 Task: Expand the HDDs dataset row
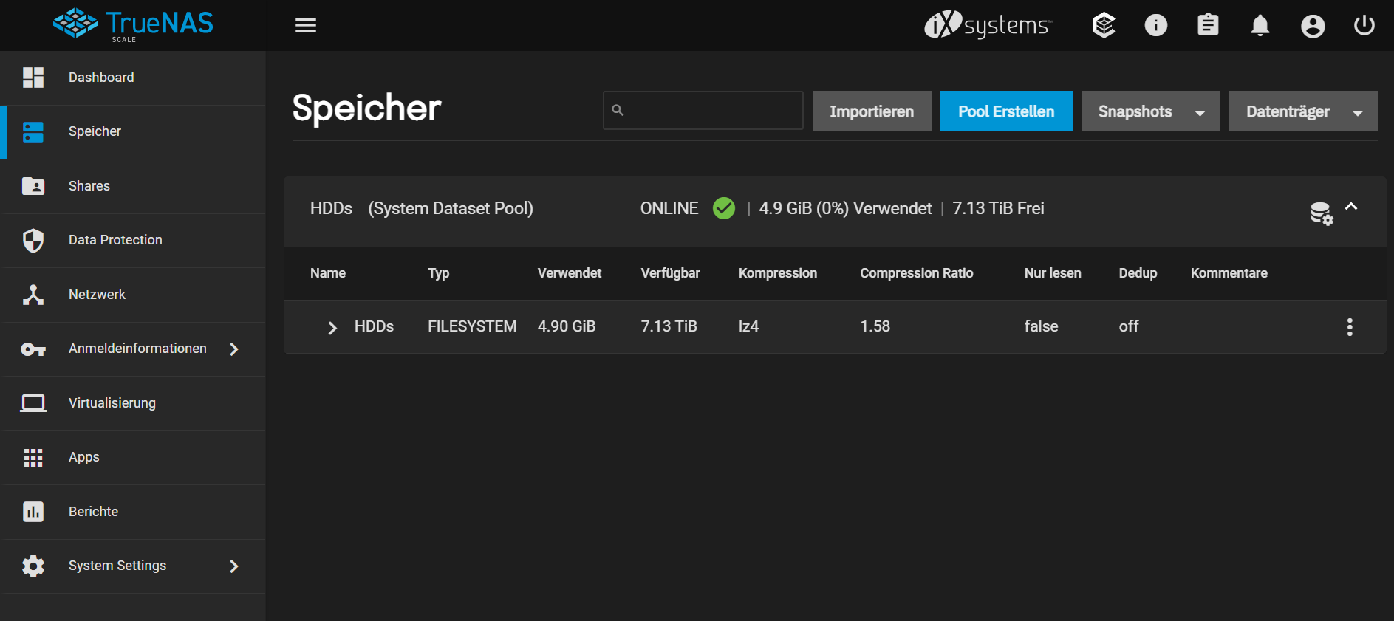tap(332, 328)
